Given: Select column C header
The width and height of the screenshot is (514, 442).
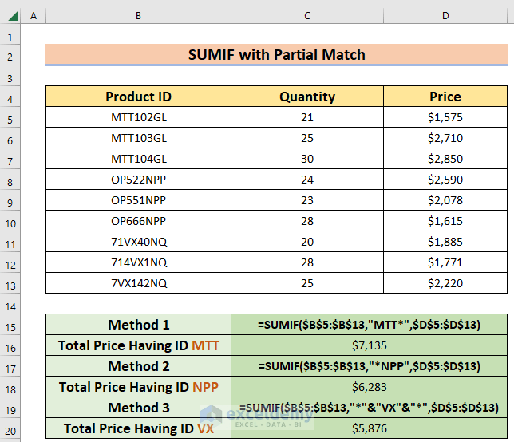Looking at the screenshot, I should pos(307,16).
